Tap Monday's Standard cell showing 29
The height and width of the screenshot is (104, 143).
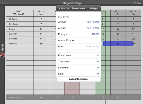coord(41,44)
